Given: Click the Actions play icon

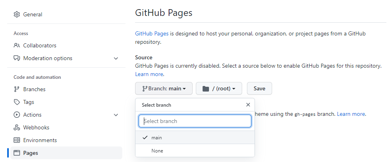Looking at the screenshot, I should [x=17, y=115].
